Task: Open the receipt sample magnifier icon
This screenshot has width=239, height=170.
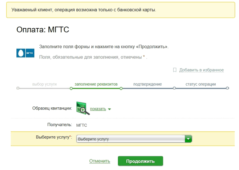Action: [83, 108]
